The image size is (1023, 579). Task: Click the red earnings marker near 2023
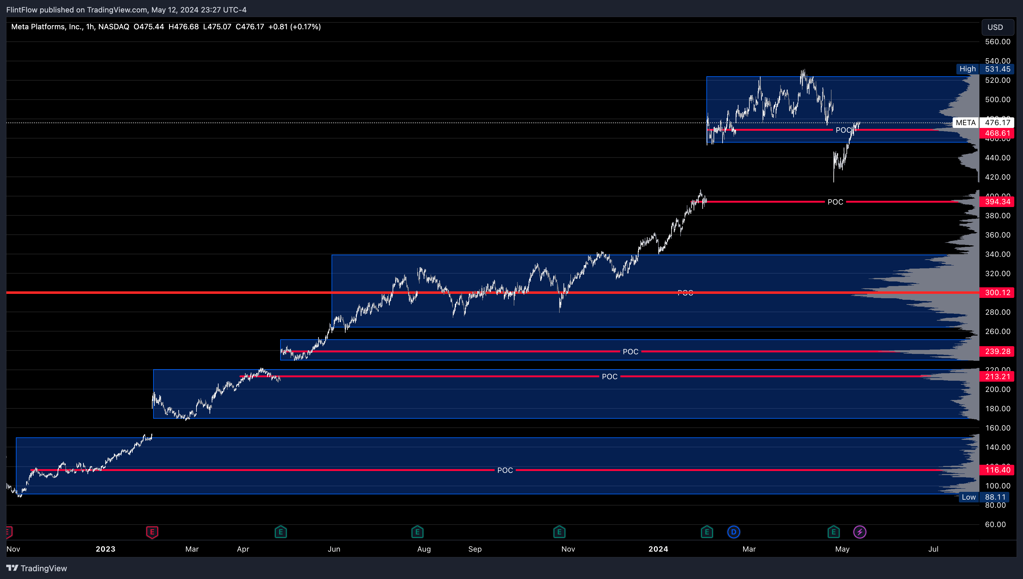(x=152, y=532)
